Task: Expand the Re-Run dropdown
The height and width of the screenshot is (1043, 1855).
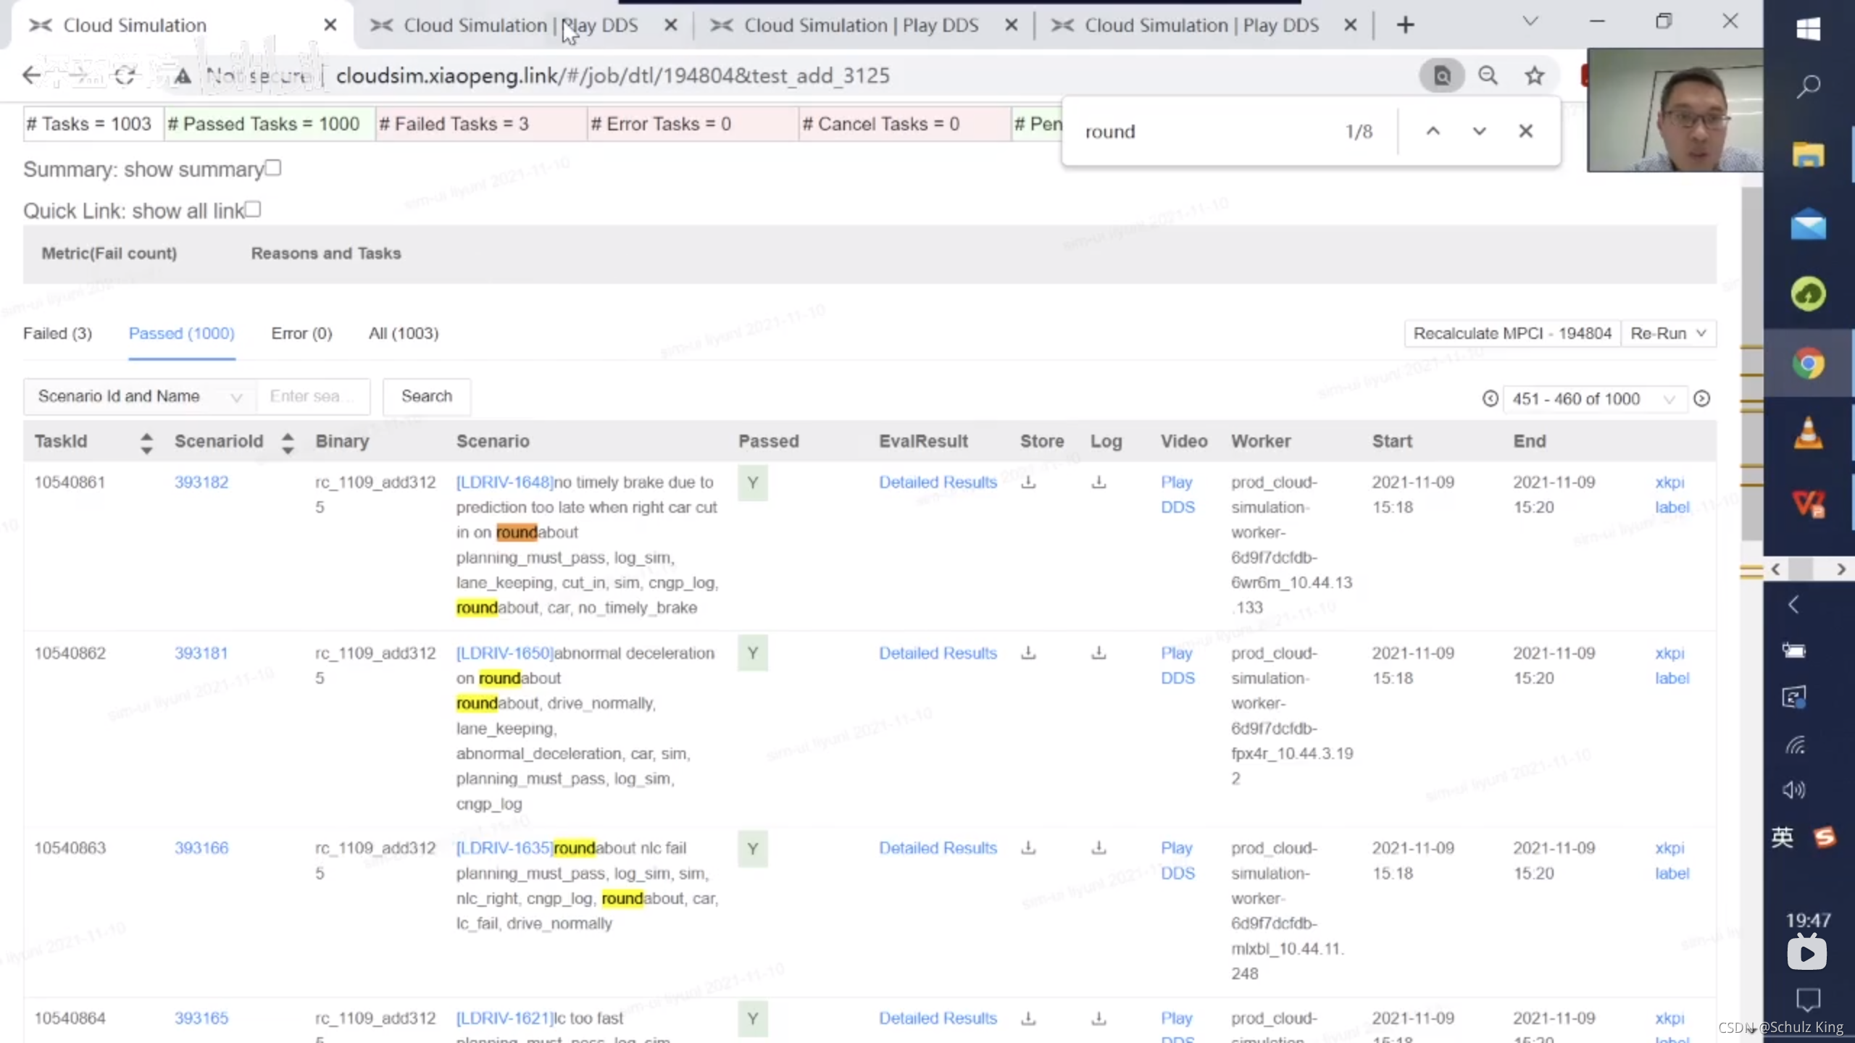Action: click(1668, 333)
